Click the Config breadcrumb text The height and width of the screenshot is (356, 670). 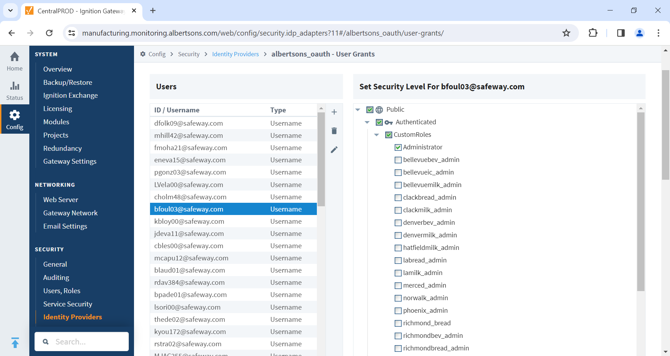point(157,54)
